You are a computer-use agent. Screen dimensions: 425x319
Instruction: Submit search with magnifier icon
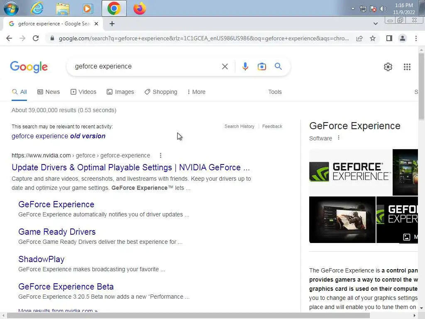pos(278,66)
